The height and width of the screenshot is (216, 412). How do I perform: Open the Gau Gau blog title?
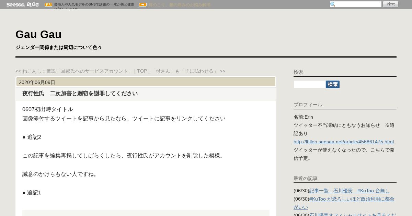(x=38, y=34)
